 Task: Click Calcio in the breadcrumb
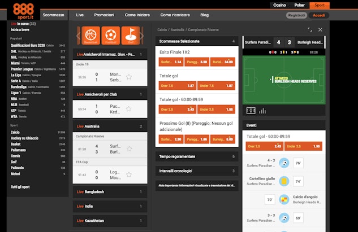pos(162,29)
